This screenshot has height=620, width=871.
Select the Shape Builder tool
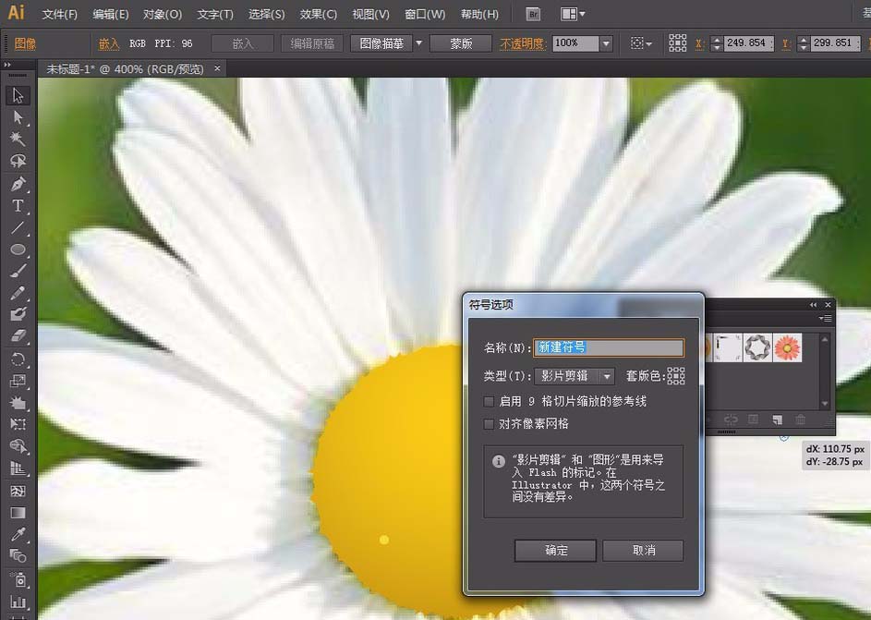click(18, 446)
